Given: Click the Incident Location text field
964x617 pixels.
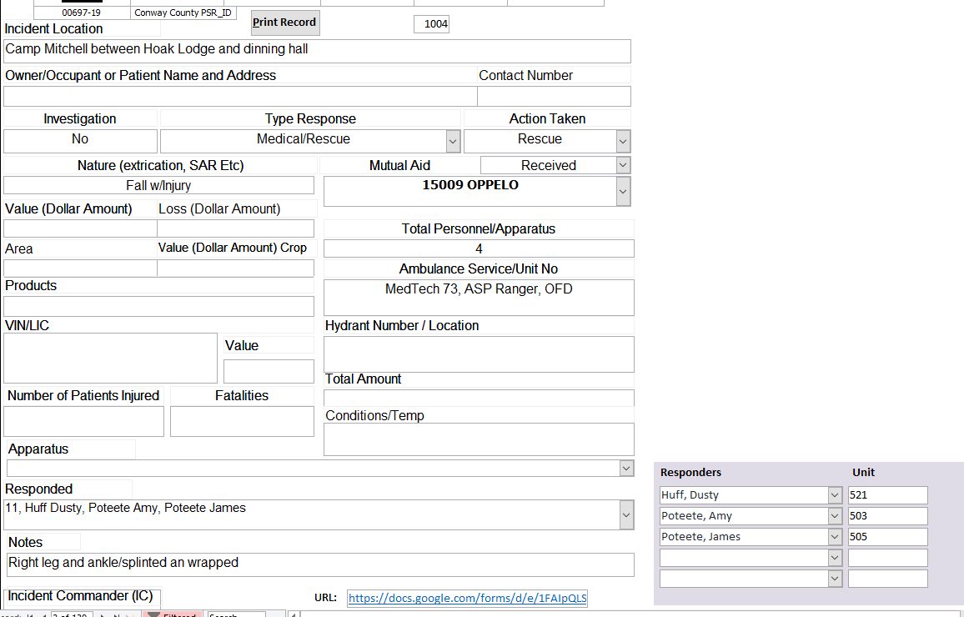Looking at the screenshot, I should click(317, 51).
